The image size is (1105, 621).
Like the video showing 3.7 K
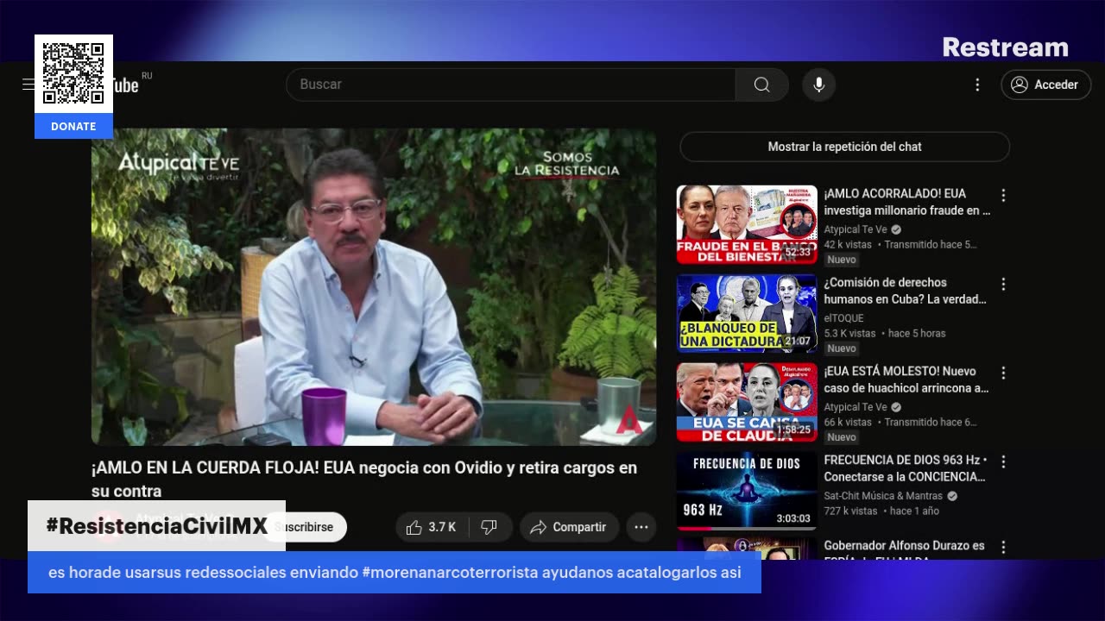431,527
